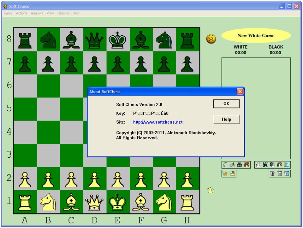Open the Help menu

tap(76, 13)
